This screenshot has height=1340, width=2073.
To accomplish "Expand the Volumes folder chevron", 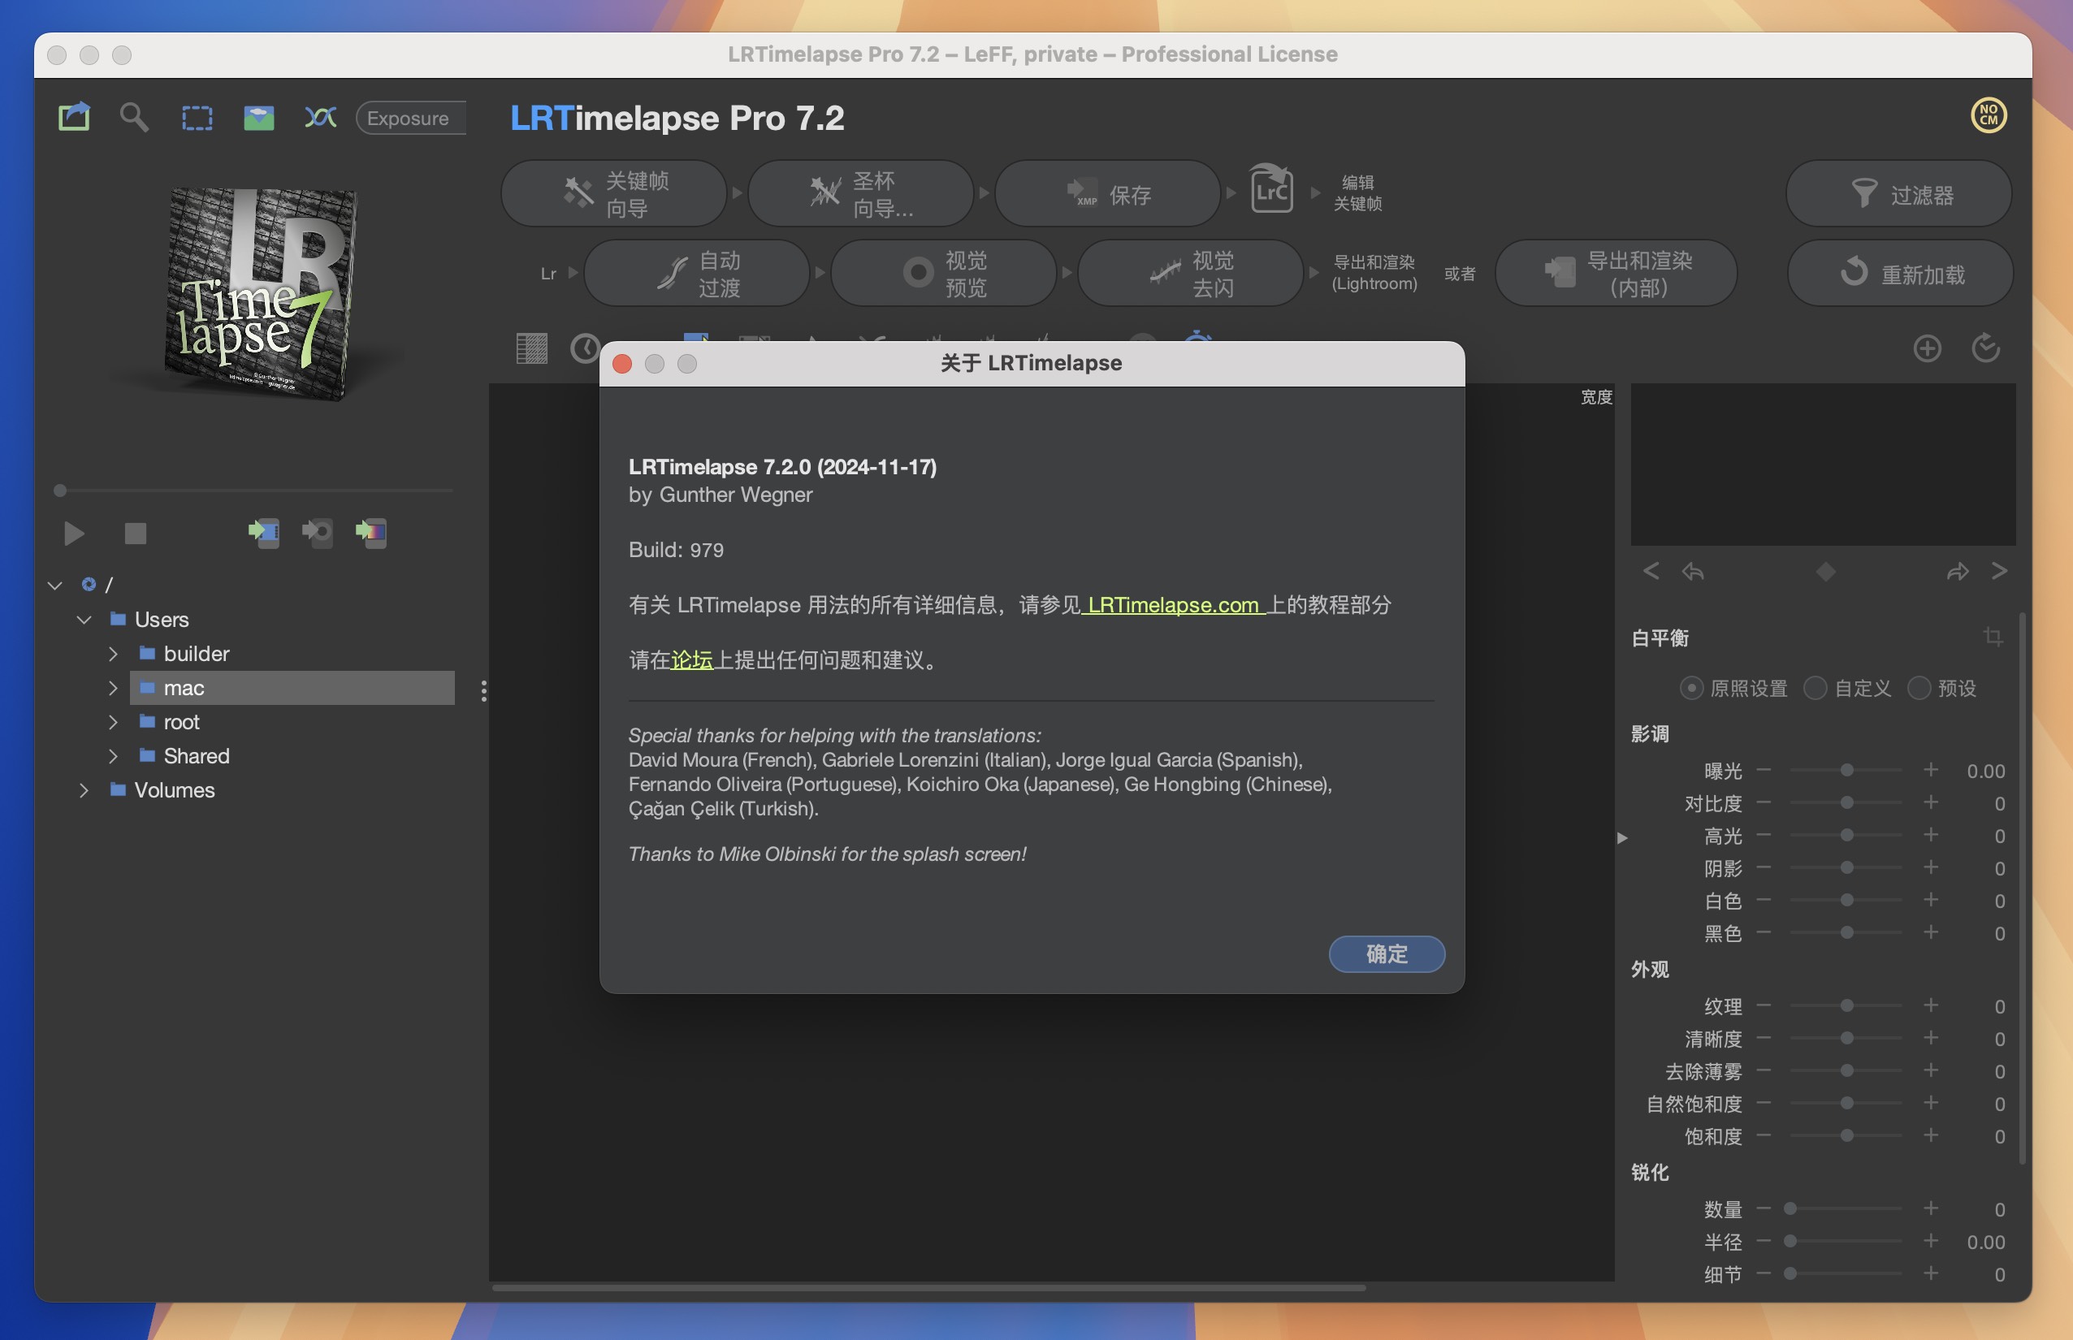I will [84, 790].
